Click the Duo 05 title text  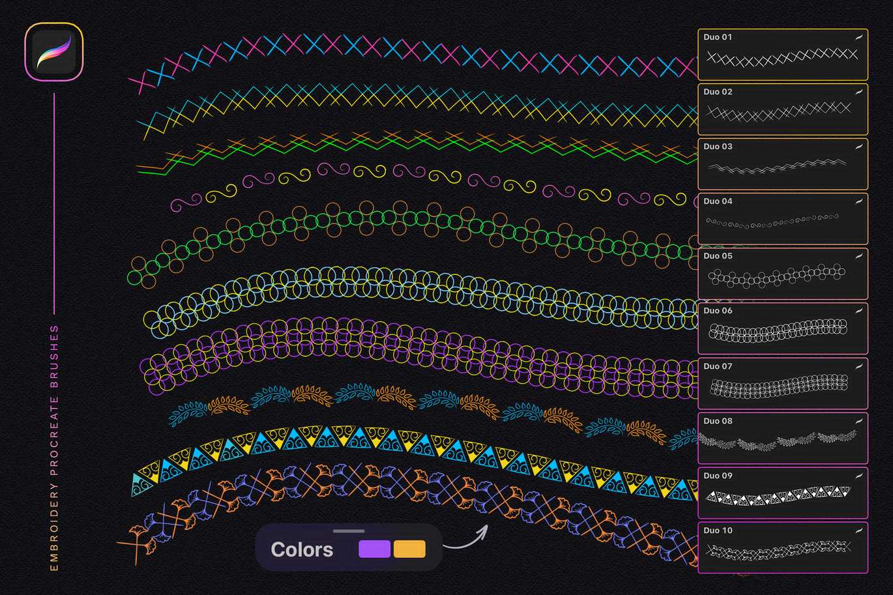click(718, 256)
